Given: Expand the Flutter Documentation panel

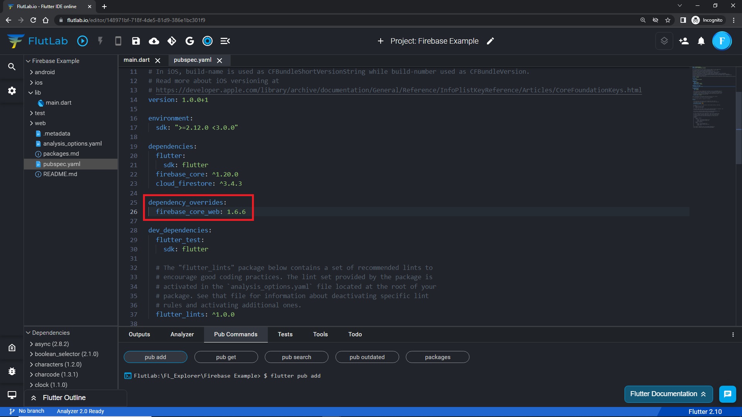Looking at the screenshot, I should click(669, 394).
